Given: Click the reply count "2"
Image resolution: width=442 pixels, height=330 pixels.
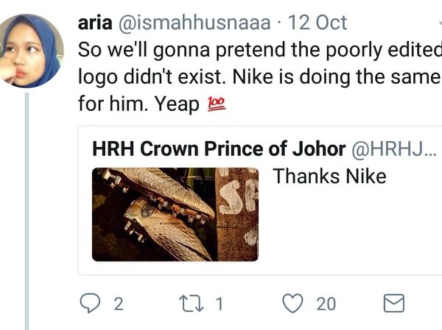Looking at the screenshot, I should 119,304.
